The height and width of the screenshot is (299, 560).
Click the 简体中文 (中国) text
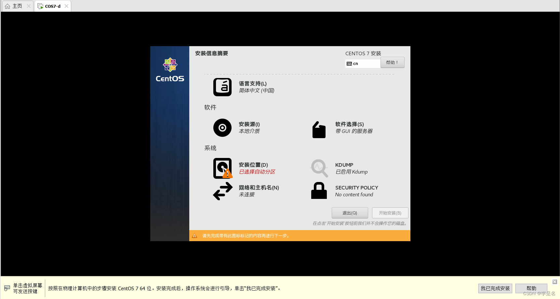[x=257, y=91]
